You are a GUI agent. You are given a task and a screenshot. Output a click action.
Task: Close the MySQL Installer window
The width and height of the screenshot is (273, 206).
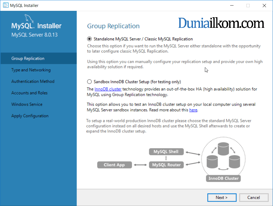(264, 5)
